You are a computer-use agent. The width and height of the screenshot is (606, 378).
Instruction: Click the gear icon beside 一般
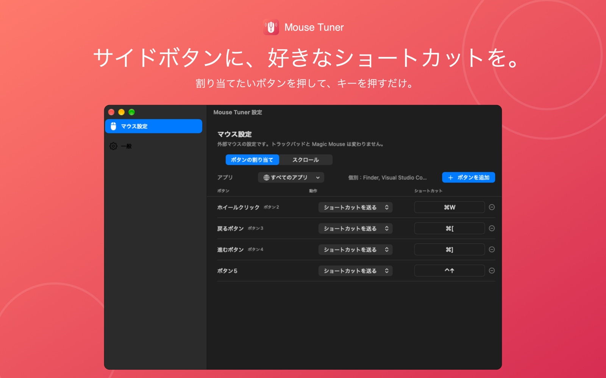113,146
